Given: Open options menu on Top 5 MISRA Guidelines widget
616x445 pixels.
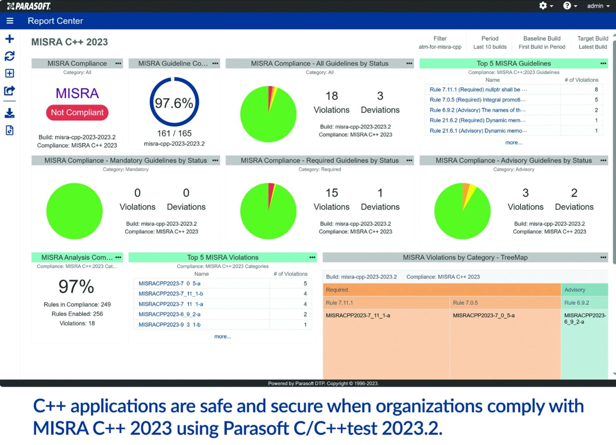Looking at the screenshot, I should (x=603, y=63).
